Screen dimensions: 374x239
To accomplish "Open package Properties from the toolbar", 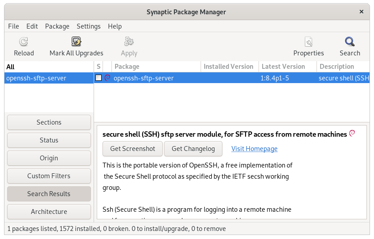I will (x=308, y=47).
